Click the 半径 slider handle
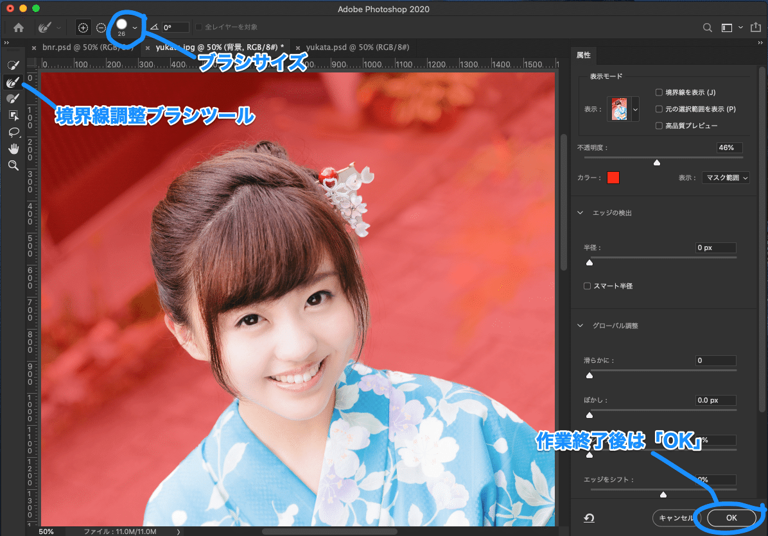This screenshot has width=768, height=536. [x=589, y=263]
